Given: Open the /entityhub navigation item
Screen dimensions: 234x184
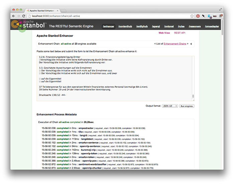Looking at the screenshot, I should [142, 26].
